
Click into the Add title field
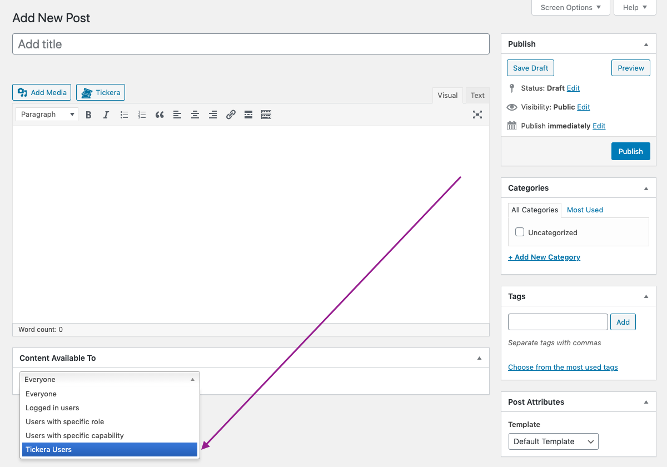tap(251, 44)
